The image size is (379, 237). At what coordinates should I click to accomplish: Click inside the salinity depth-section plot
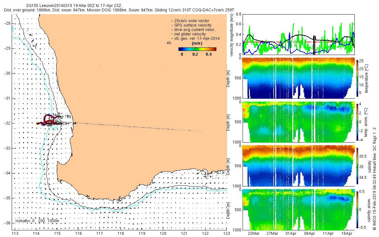pos(299,166)
